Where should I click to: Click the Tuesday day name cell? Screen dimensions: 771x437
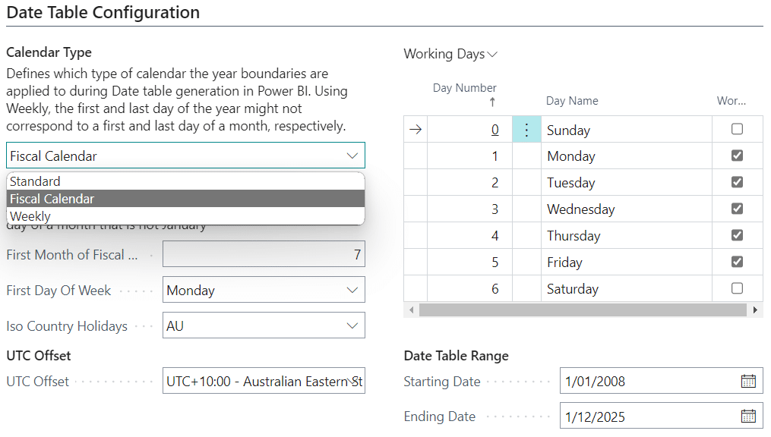coord(627,183)
